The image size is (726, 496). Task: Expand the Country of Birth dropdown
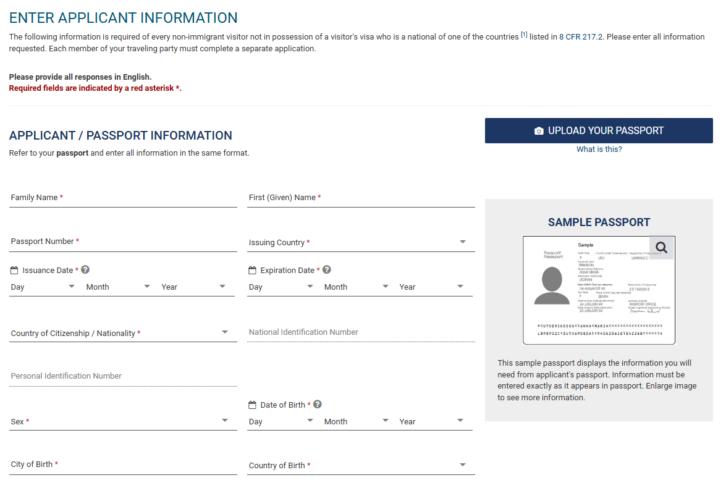click(x=463, y=464)
